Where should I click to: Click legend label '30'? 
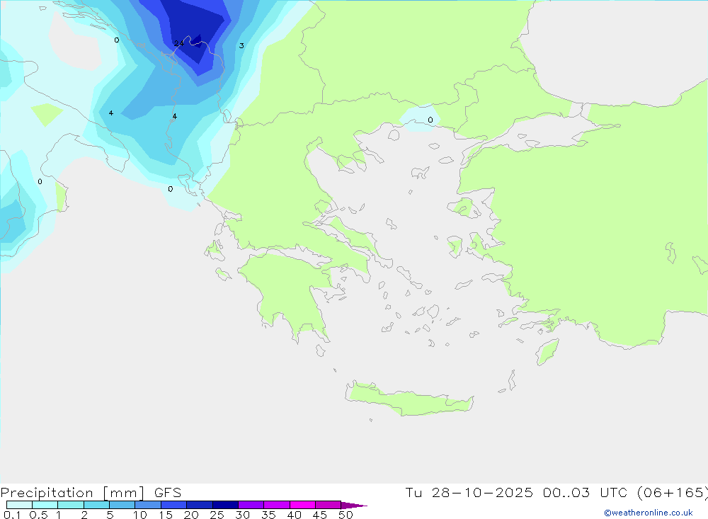point(243,515)
